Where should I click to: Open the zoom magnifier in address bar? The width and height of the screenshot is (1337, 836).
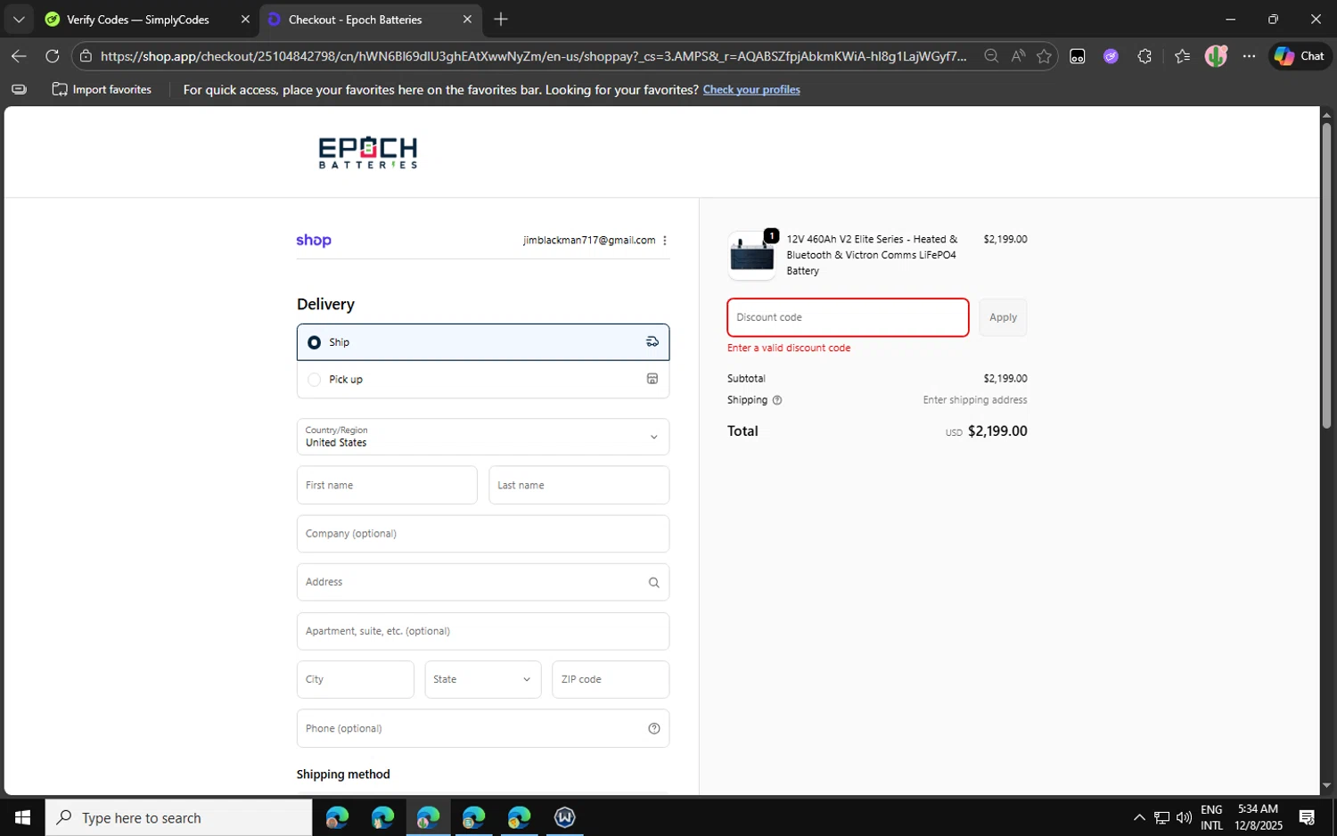coord(991,56)
